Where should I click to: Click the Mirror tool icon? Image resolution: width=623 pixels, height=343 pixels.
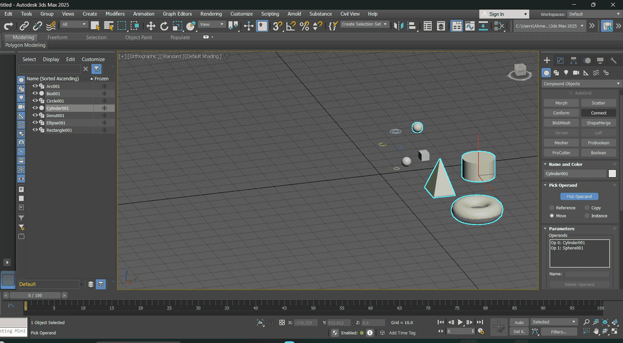pyautogui.click(x=399, y=26)
